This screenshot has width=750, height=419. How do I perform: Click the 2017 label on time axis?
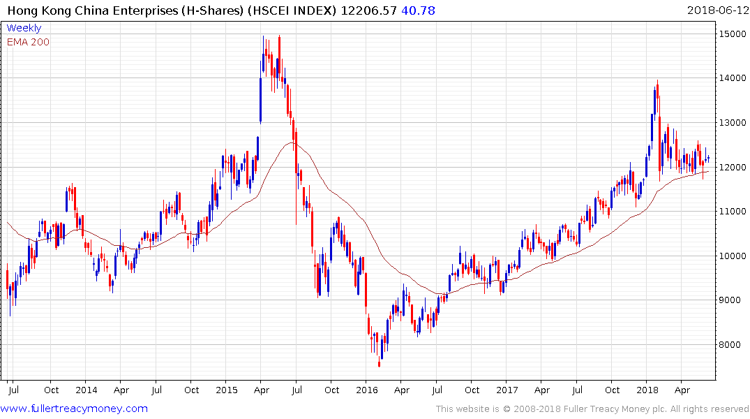click(x=507, y=390)
